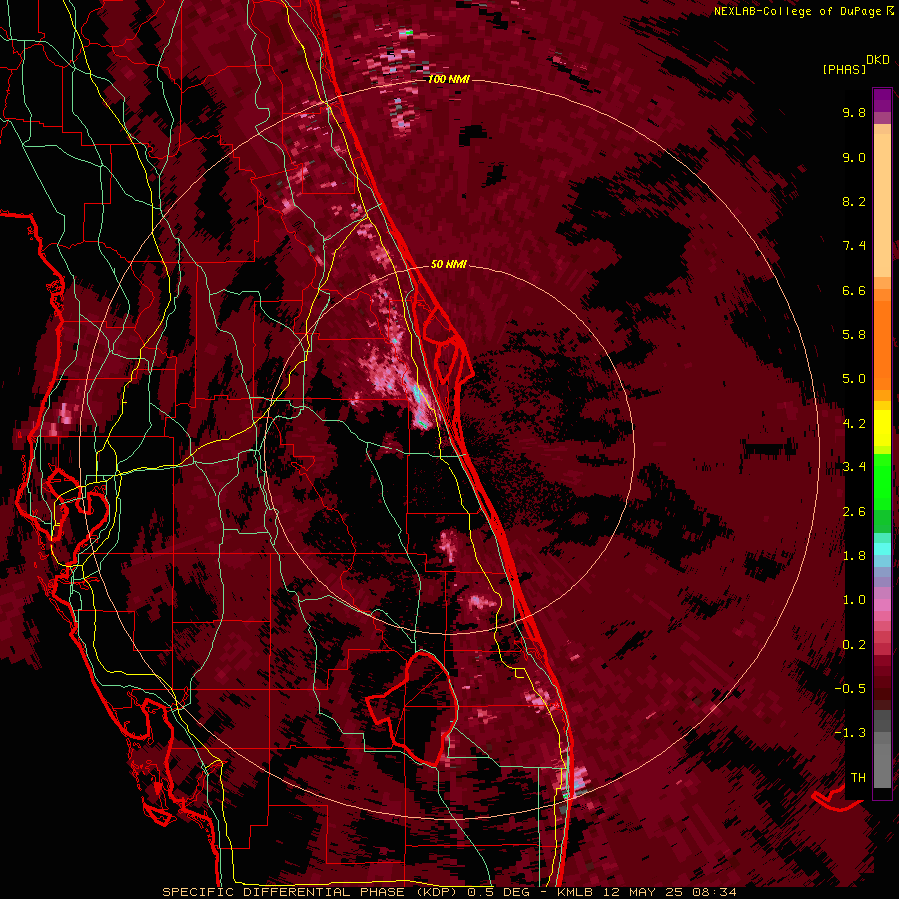Screen dimensions: 899x899
Task: Pick the orange band on color scale
Action: 882,344
